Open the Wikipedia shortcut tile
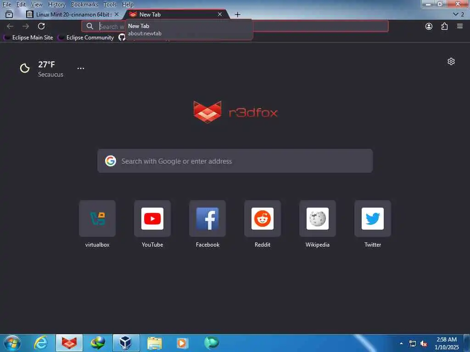This screenshot has height=352, width=470. 318,219
